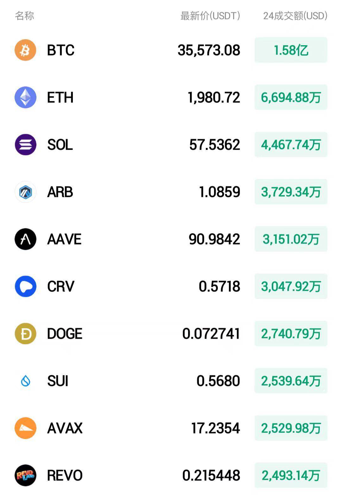Tap the orange Bitcoin coin icon

pyautogui.click(x=25, y=50)
